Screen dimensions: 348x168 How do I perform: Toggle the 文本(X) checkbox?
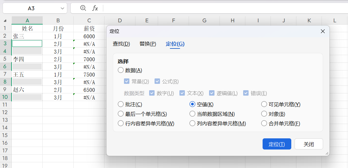pos(182,93)
